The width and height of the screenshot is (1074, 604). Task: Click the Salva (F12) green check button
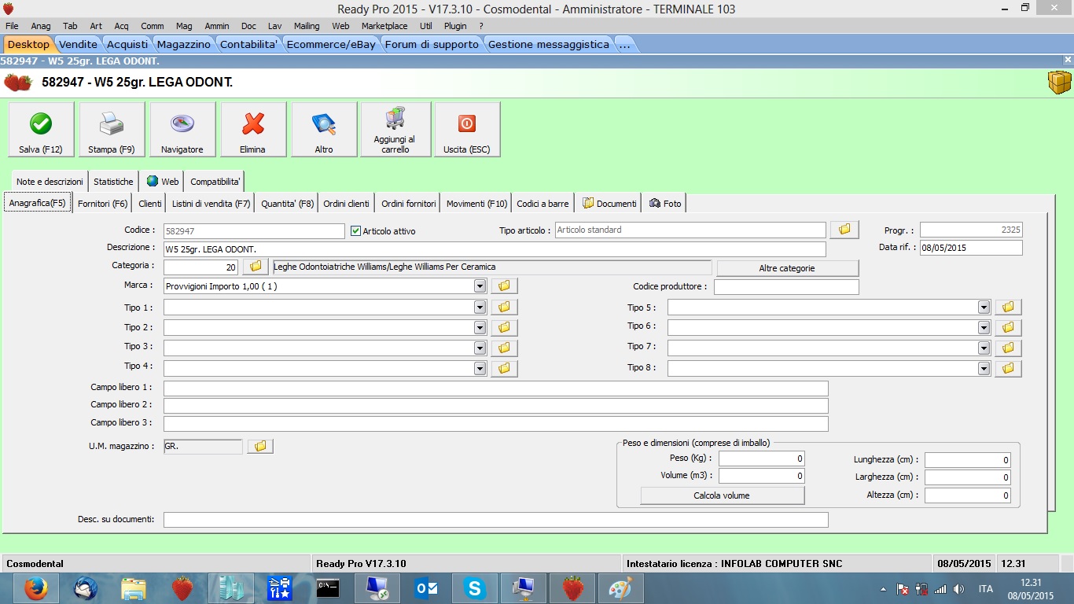pos(41,130)
